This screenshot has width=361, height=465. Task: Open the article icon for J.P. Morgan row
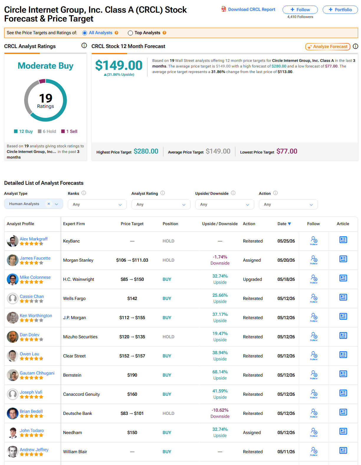343,316
